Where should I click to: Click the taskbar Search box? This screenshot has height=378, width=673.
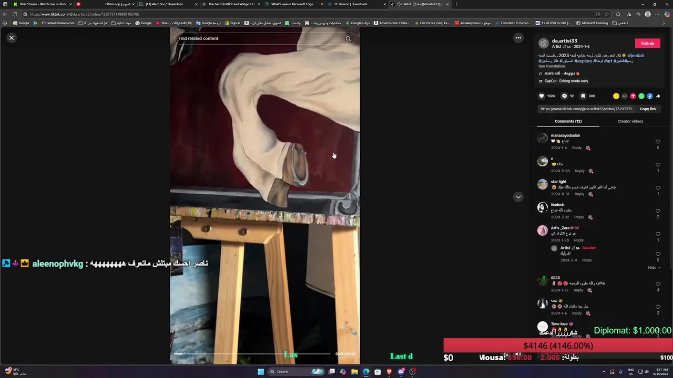(x=297, y=372)
